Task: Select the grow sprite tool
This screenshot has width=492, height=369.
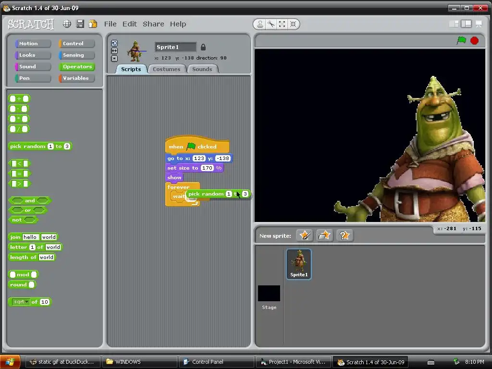Action: (282, 24)
